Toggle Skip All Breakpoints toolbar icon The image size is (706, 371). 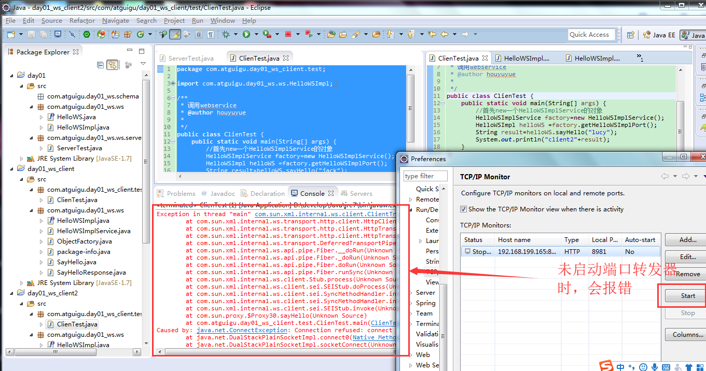point(72,34)
